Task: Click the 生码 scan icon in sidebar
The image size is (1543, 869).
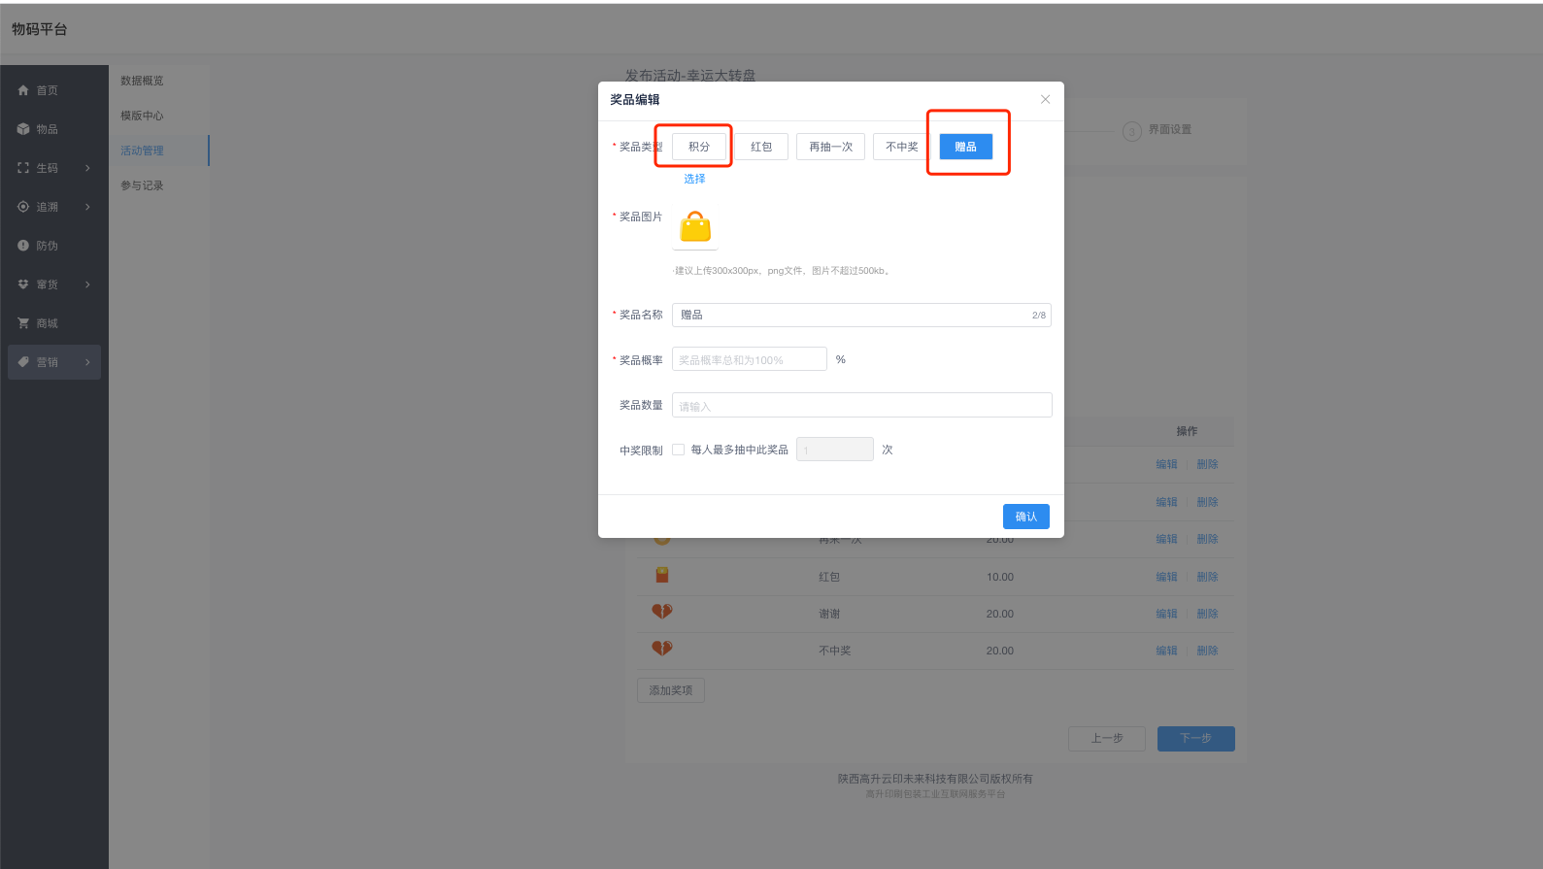Action: pos(23,168)
